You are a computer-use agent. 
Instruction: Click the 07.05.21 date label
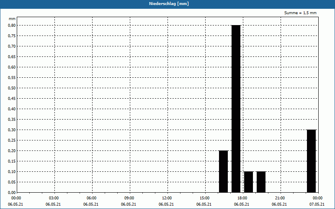(x=317, y=204)
